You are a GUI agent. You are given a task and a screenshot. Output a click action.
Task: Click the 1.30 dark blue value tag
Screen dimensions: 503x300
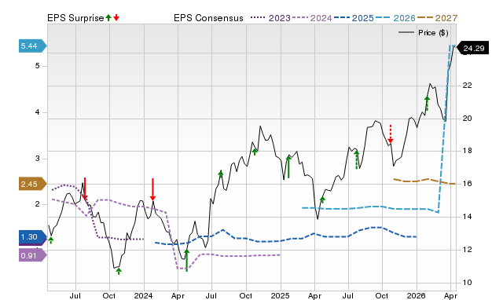33,237
